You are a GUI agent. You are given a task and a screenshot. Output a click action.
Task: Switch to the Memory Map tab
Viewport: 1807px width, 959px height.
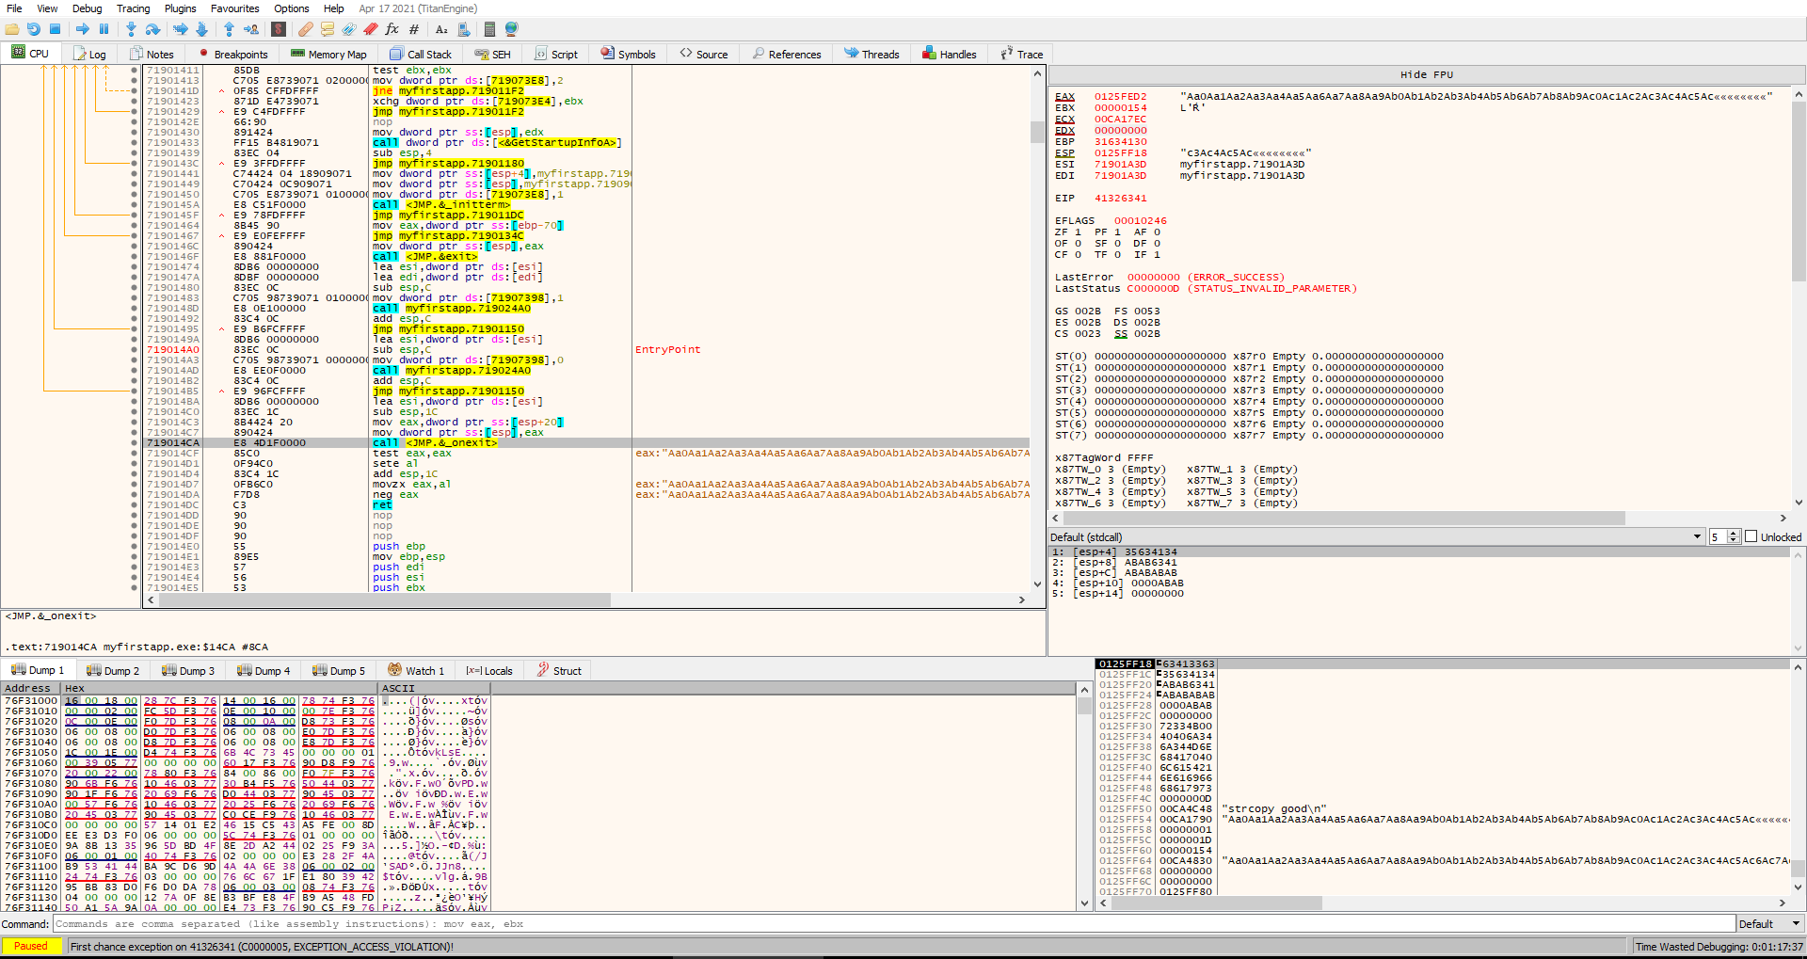pyautogui.click(x=328, y=54)
